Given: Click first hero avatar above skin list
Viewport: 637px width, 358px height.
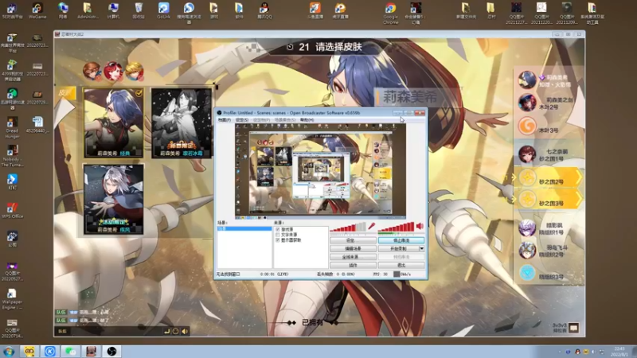Looking at the screenshot, I should click(x=92, y=71).
